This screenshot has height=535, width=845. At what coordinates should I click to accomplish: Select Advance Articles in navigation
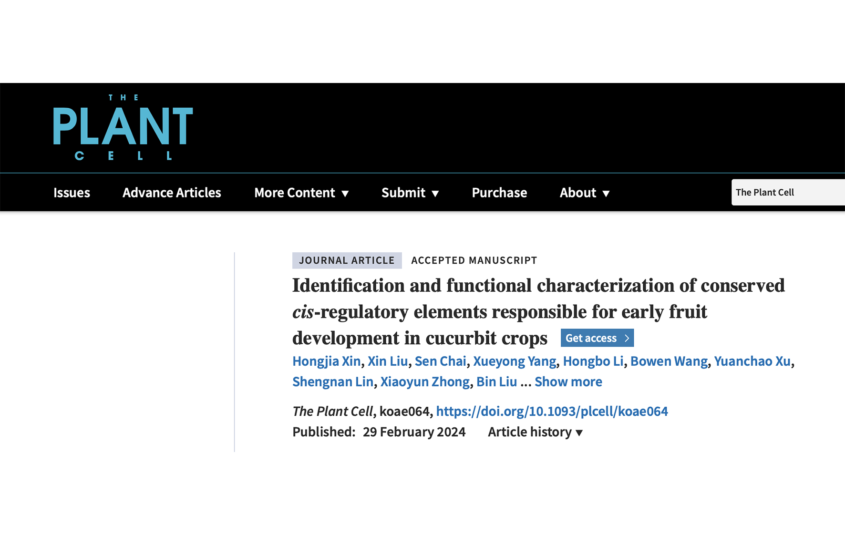(x=171, y=193)
